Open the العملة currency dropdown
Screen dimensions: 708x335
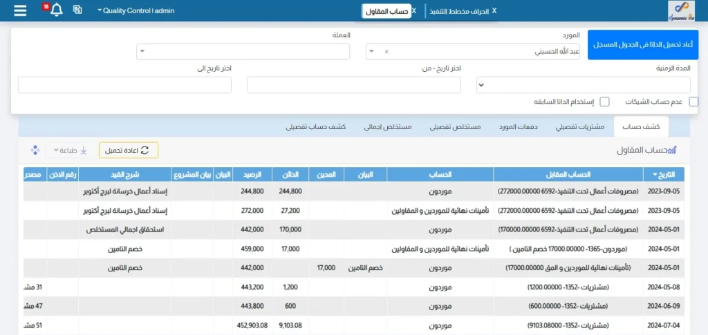point(141,52)
